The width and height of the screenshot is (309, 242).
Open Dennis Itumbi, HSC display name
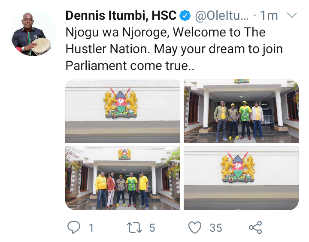121,15
